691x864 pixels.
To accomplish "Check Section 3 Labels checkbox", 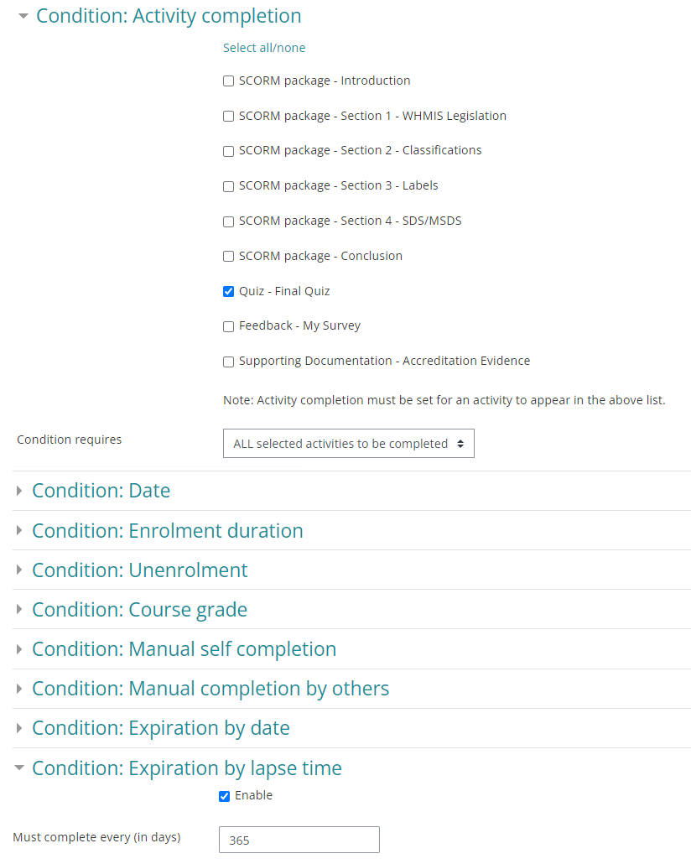I will click(x=228, y=186).
